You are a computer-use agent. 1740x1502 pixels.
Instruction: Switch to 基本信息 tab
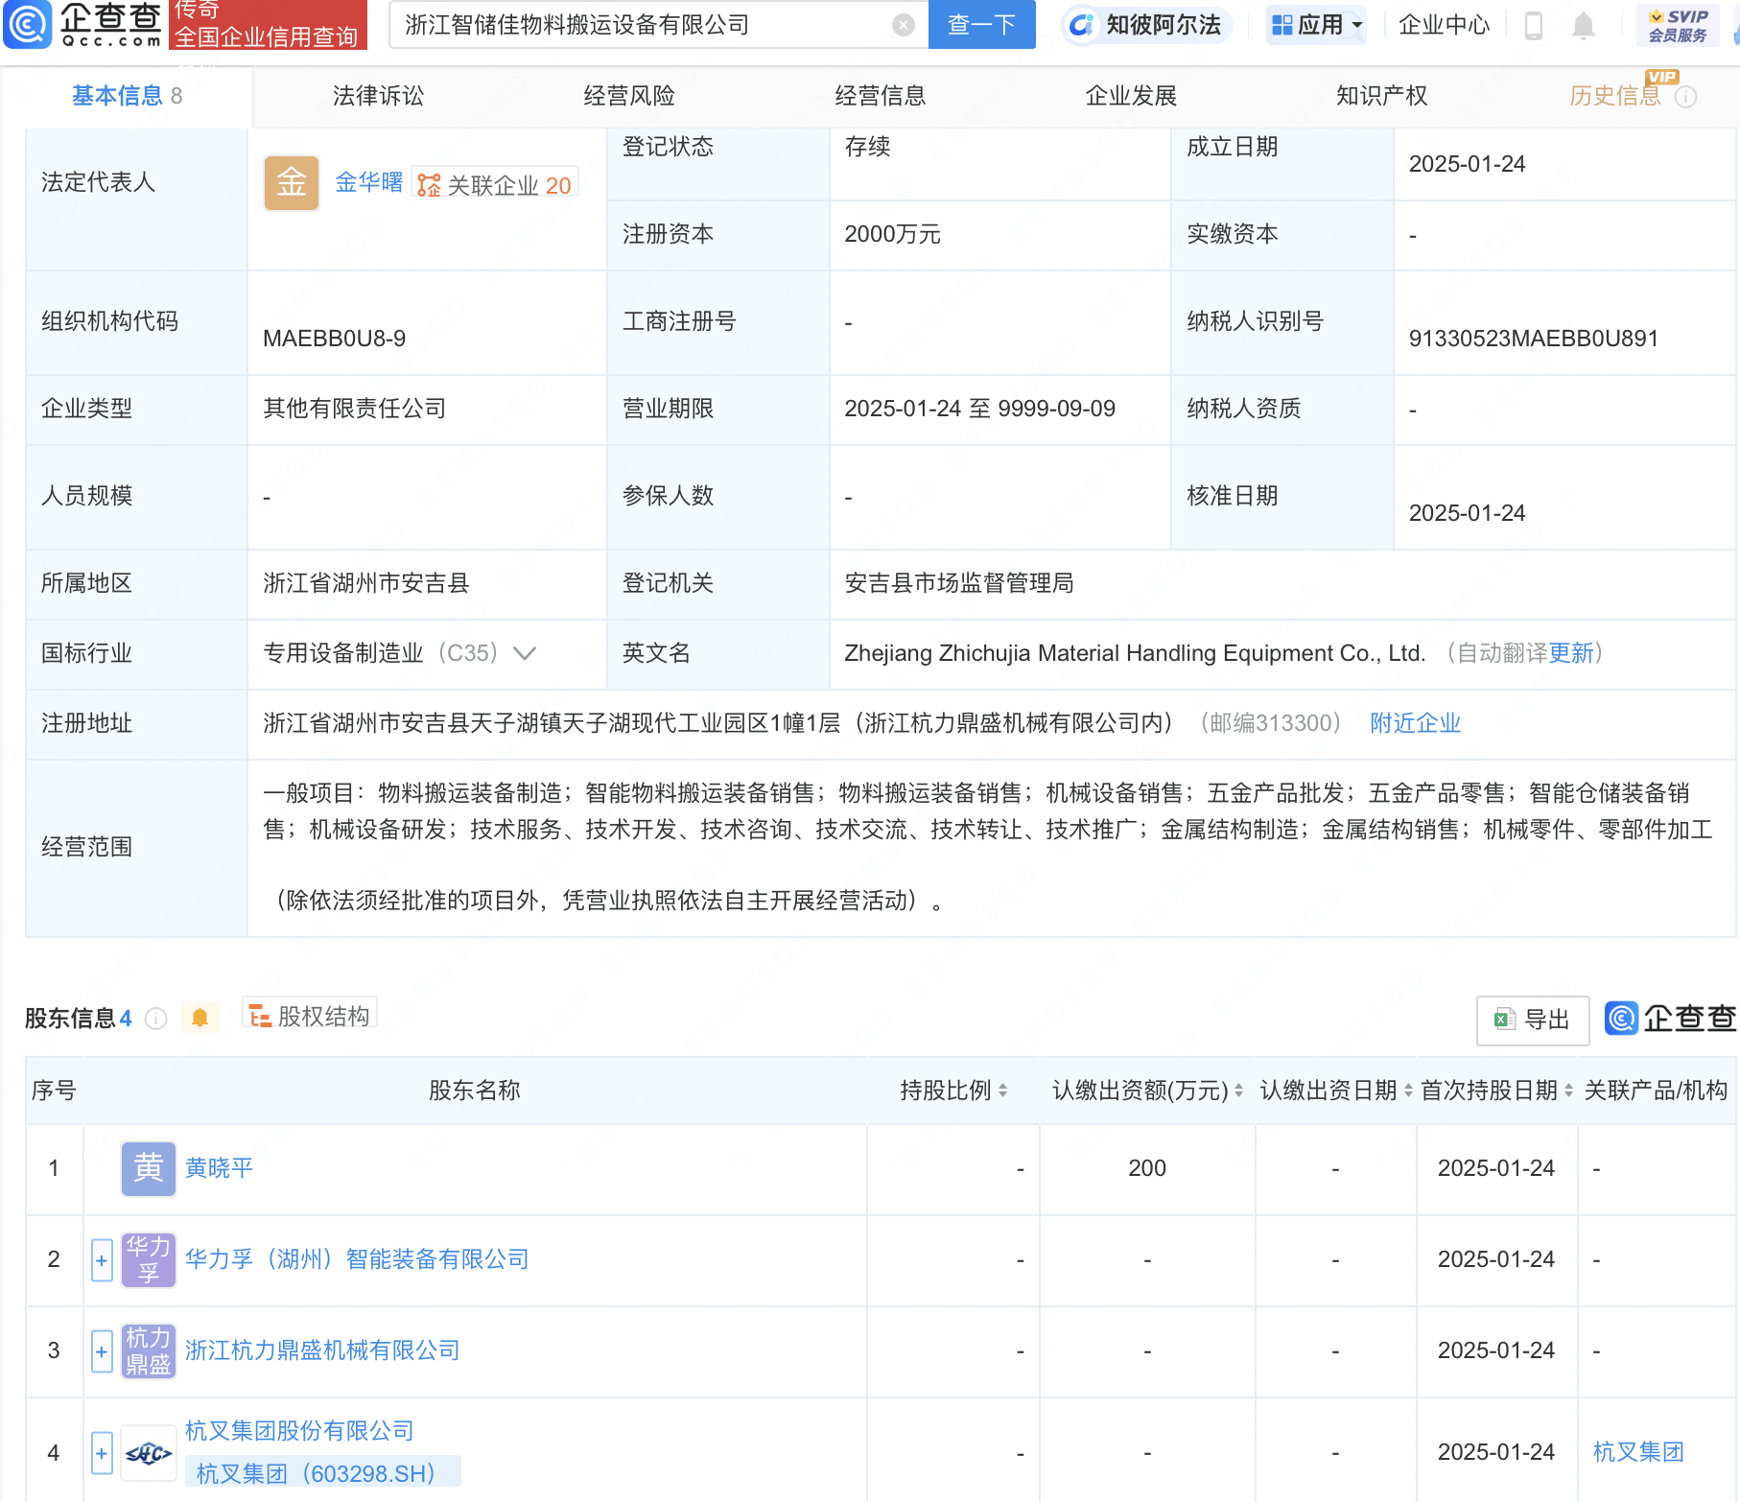[127, 96]
